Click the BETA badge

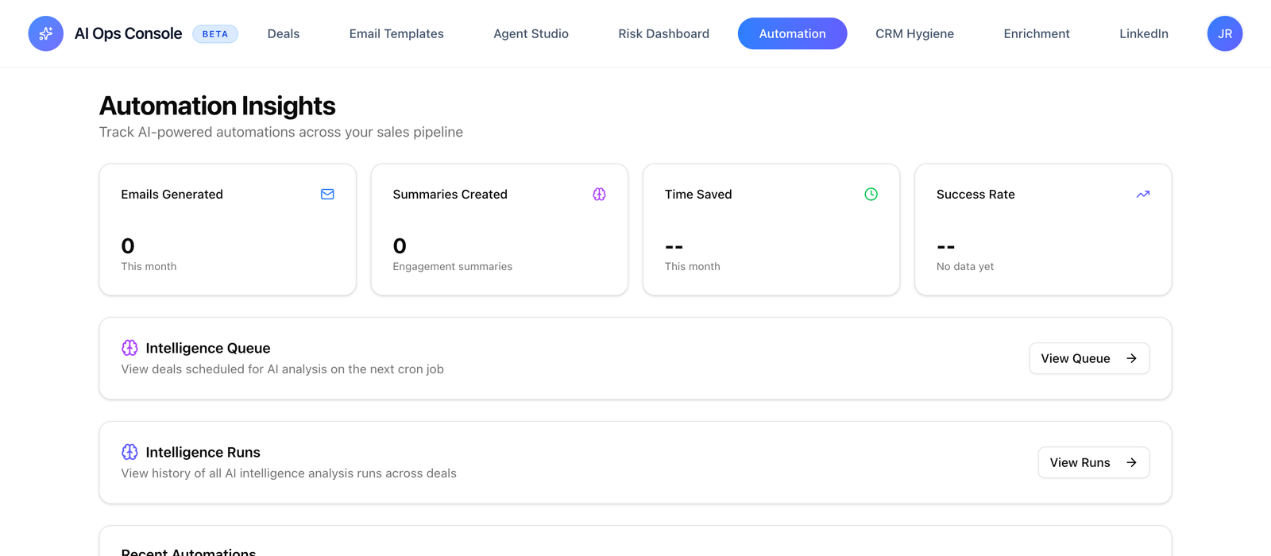click(x=215, y=33)
